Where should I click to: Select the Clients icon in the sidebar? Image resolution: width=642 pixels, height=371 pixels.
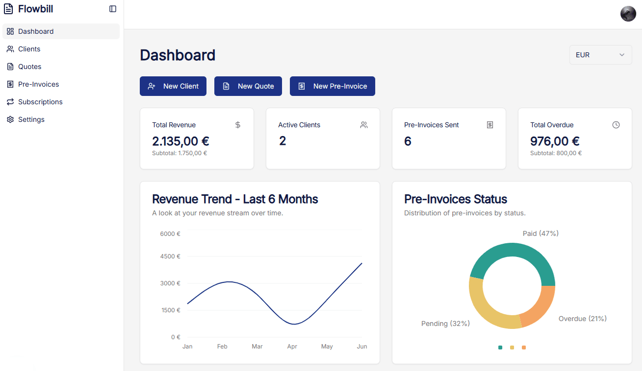[10, 48]
